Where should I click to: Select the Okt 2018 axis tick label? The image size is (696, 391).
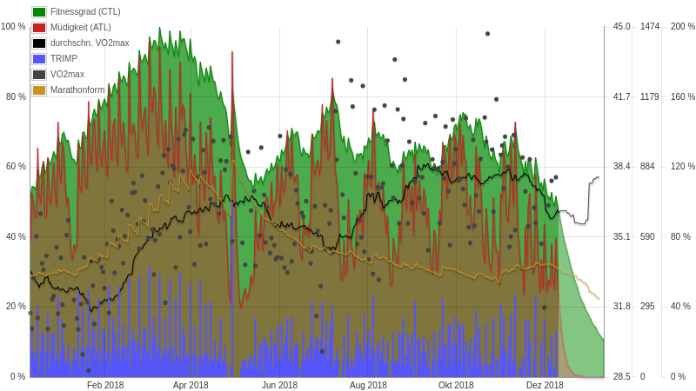coord(456,386)
